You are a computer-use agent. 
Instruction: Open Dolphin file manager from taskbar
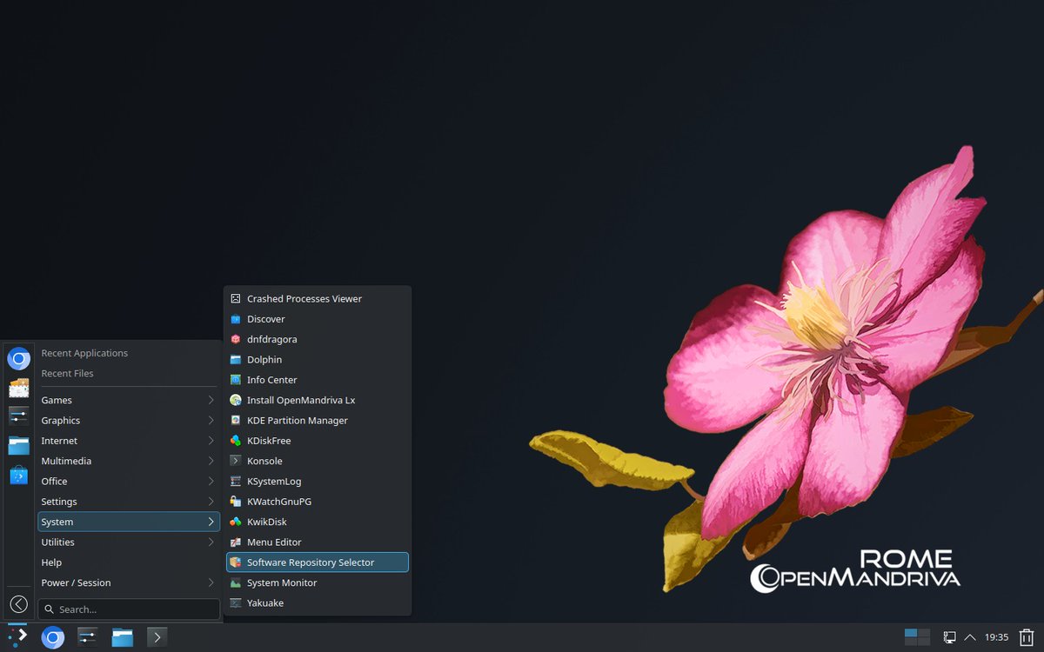pos(123,638)
